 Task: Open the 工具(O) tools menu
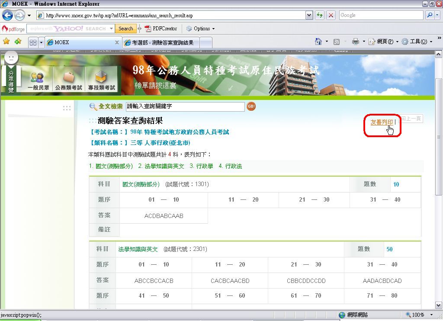[x=417, y=42]
